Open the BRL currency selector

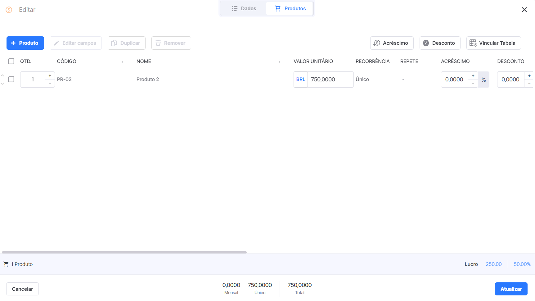point(301,80)
